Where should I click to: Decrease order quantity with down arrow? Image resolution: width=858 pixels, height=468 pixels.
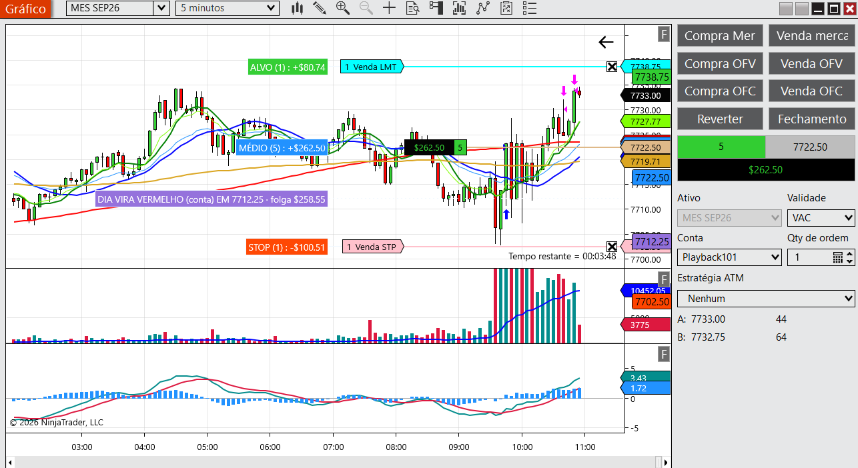coord(850,261)
